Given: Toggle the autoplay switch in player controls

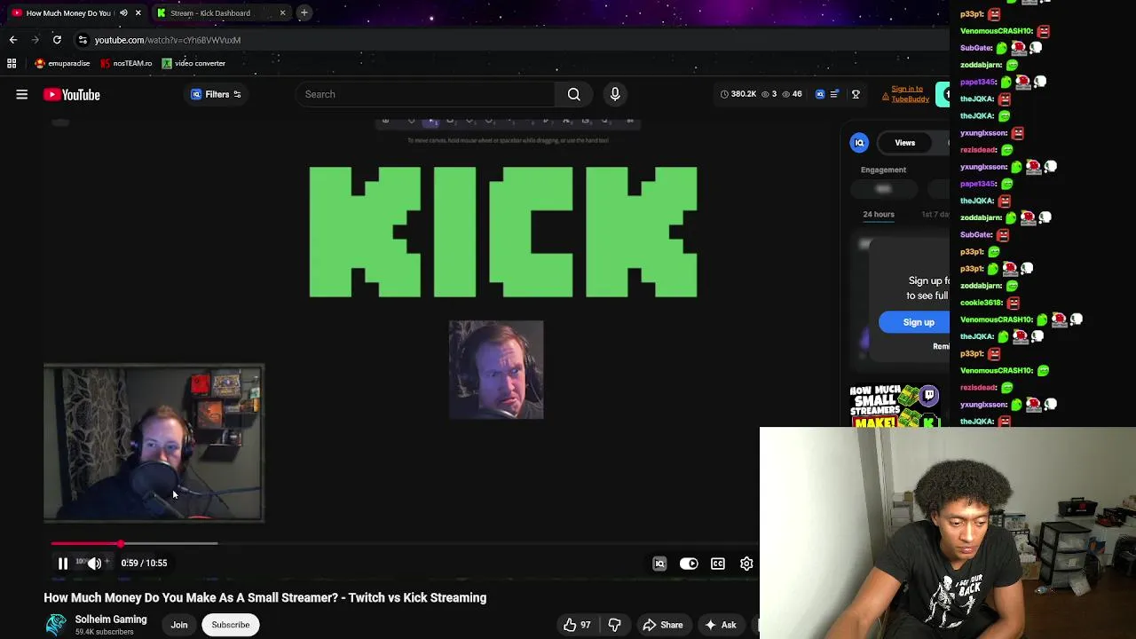Looking at the screenshot, I should (689, 564).
